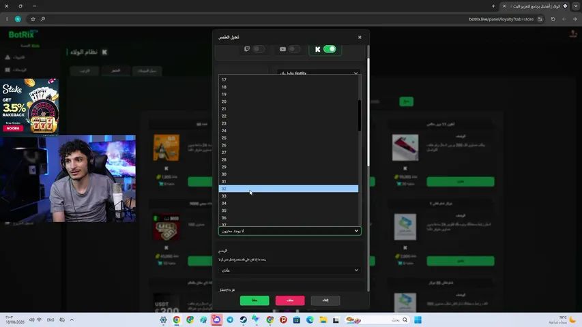Open a new browser tab
This screenshot has height=327, width=582.
[493, 6]
